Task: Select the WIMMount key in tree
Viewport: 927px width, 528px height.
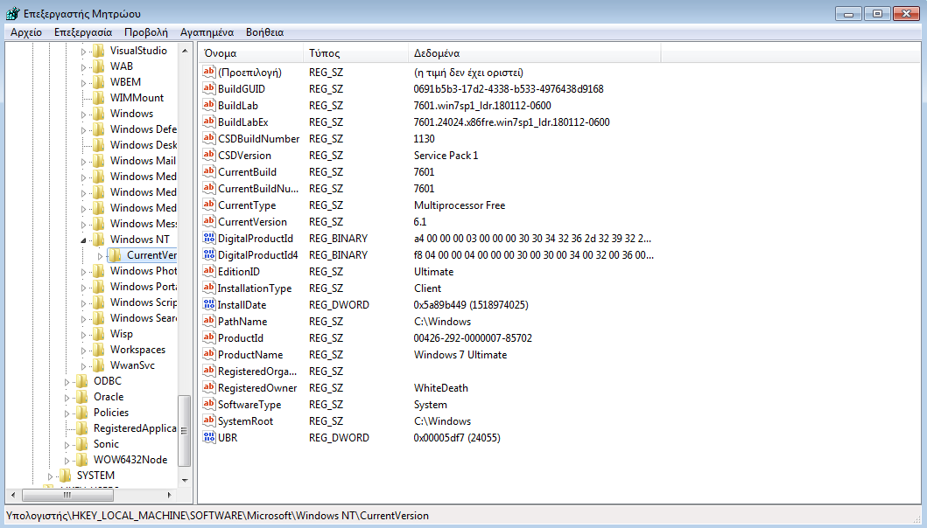Action: [x=137, y=98]
